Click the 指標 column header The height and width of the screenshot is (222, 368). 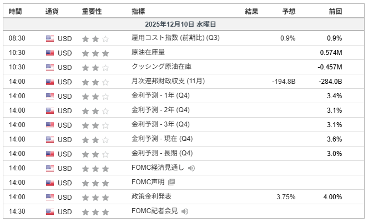pyautogui.click(x=139, y=11)
